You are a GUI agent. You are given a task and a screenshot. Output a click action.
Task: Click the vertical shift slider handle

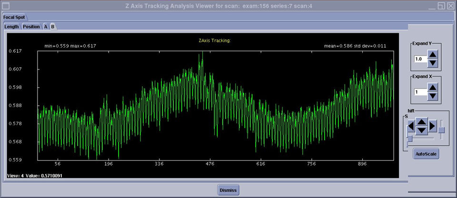[442, 130]
